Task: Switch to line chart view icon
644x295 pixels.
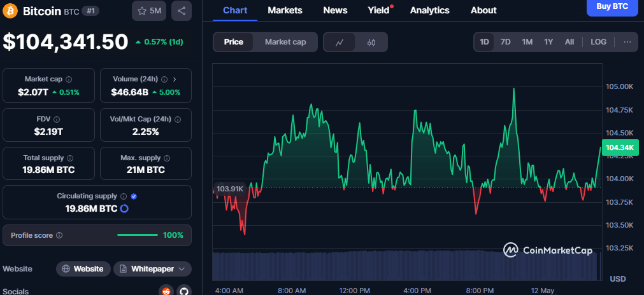Action: 340,42
